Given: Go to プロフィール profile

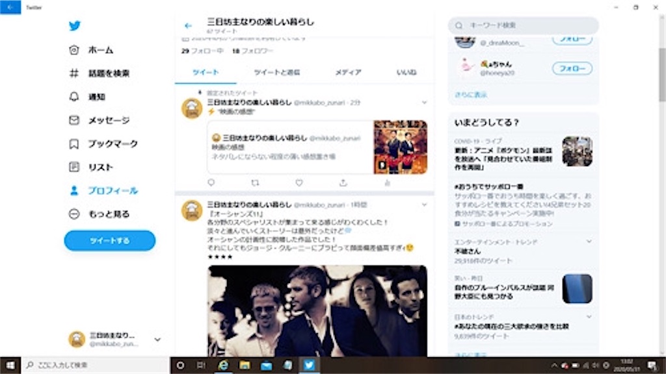Looking at the screenshot, I should pos(103,191).
